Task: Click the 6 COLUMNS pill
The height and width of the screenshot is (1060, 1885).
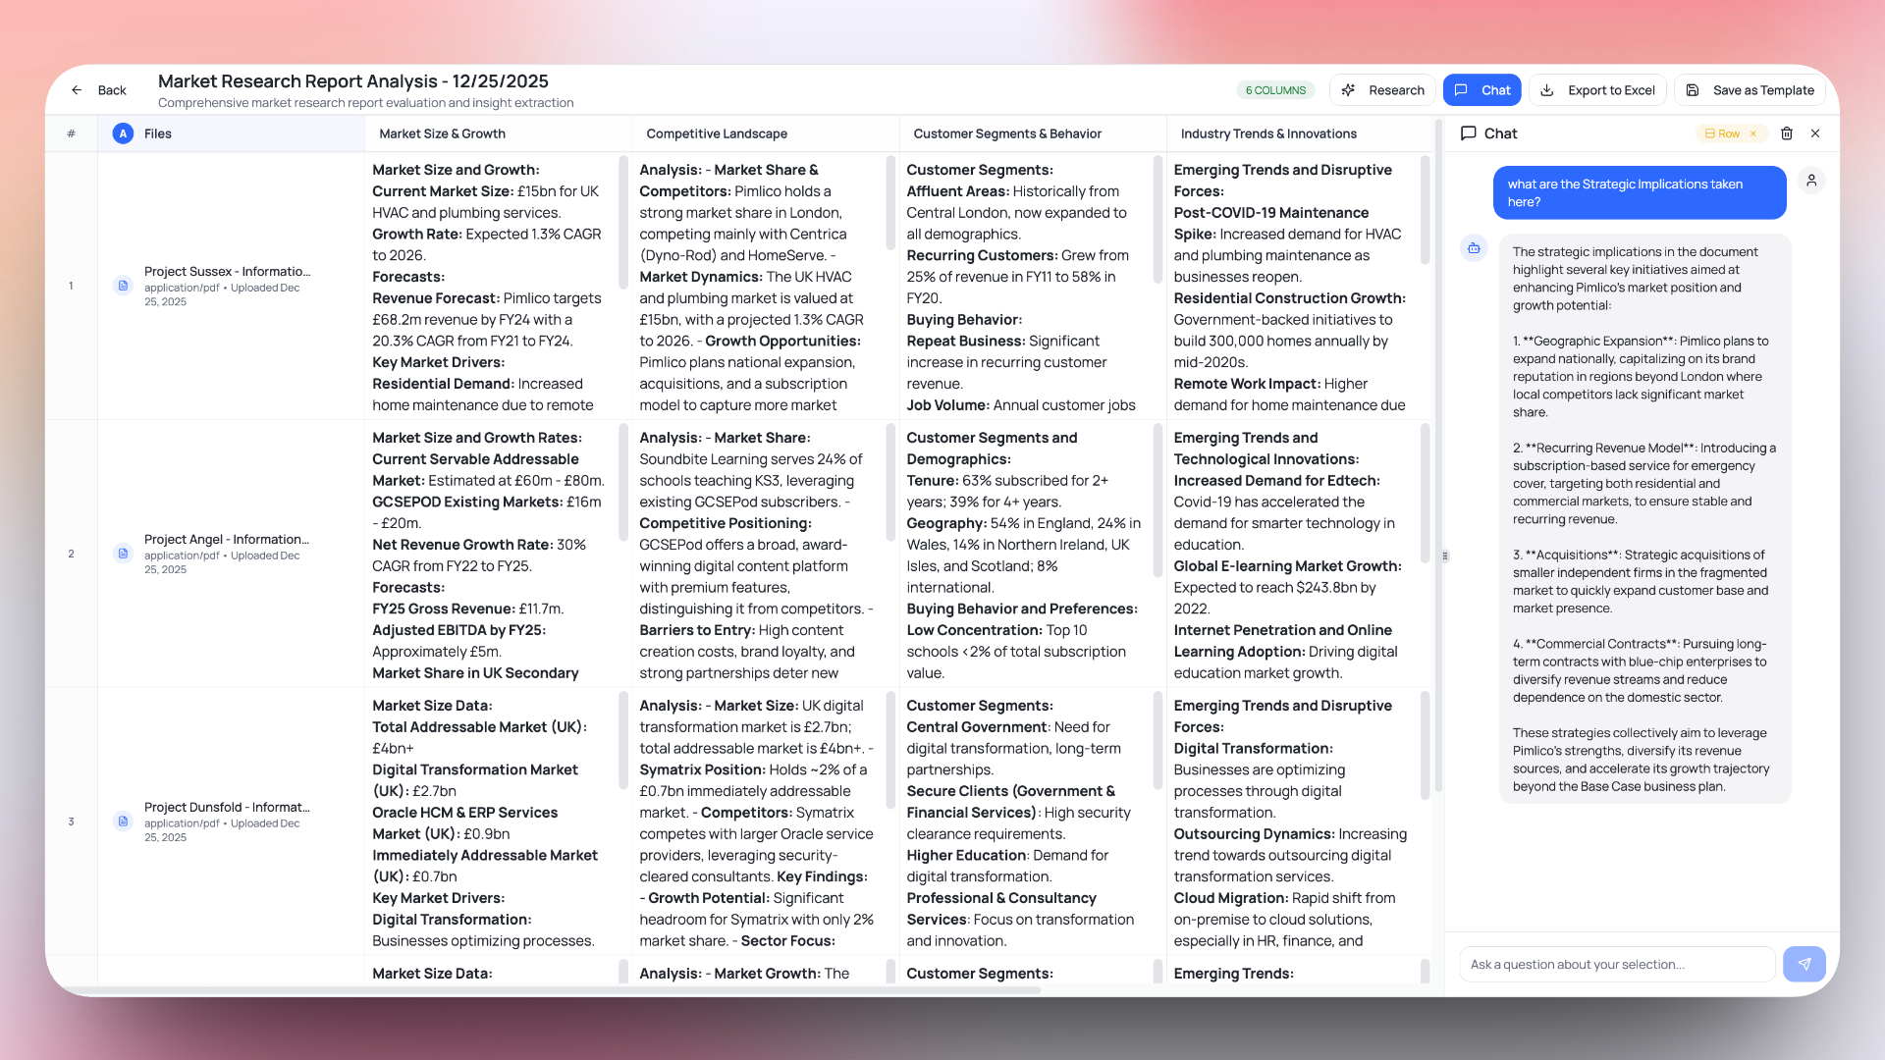Action: tap(1274, 89)
